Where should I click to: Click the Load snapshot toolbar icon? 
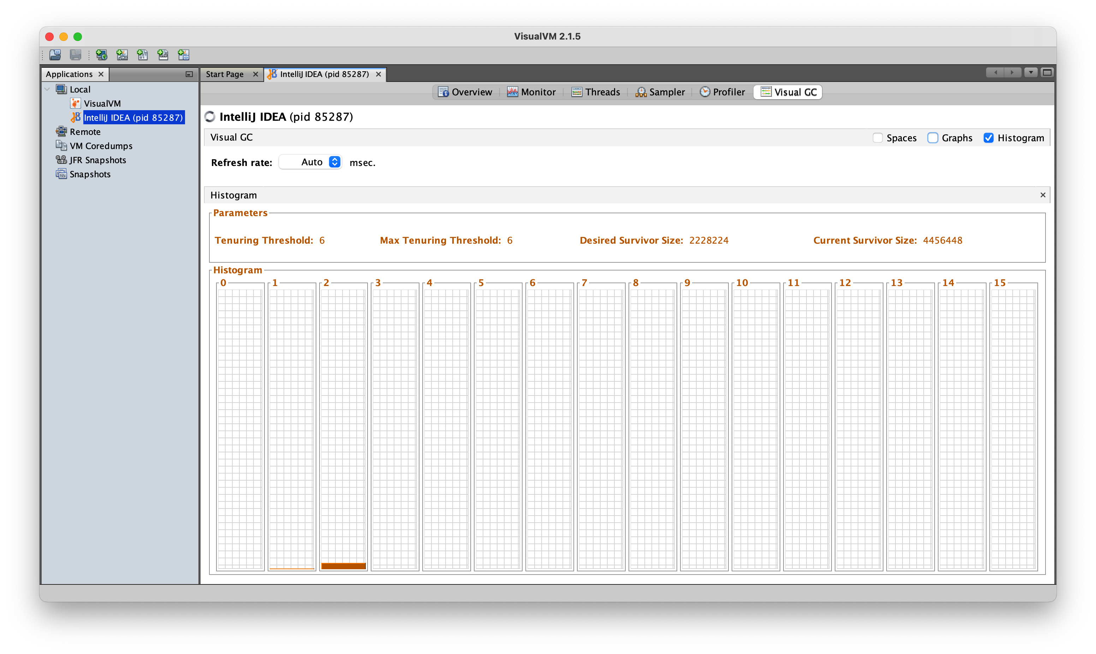[x=55, y=55]
